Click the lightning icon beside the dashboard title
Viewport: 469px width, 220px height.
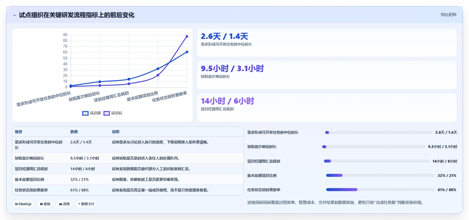coord(15,15)
